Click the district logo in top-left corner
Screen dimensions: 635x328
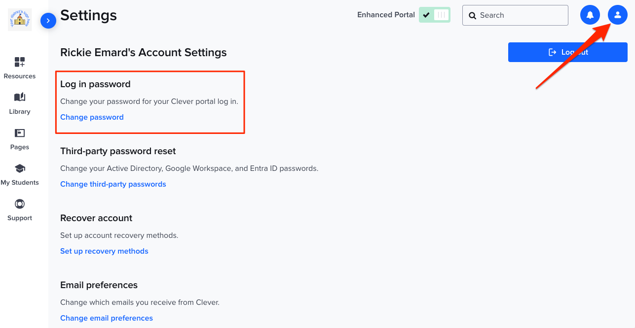(x=19, y=20)
